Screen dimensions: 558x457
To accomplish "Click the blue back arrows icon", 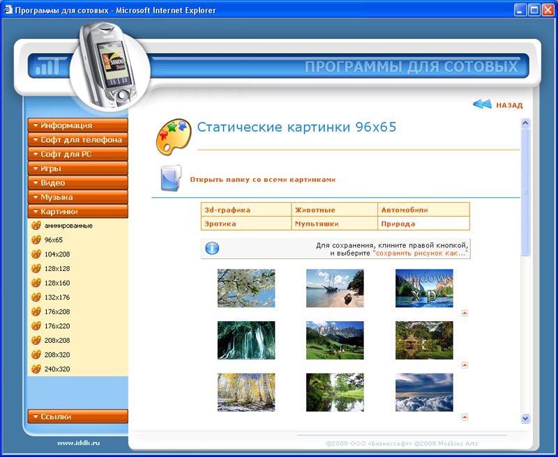I will 482,104.
